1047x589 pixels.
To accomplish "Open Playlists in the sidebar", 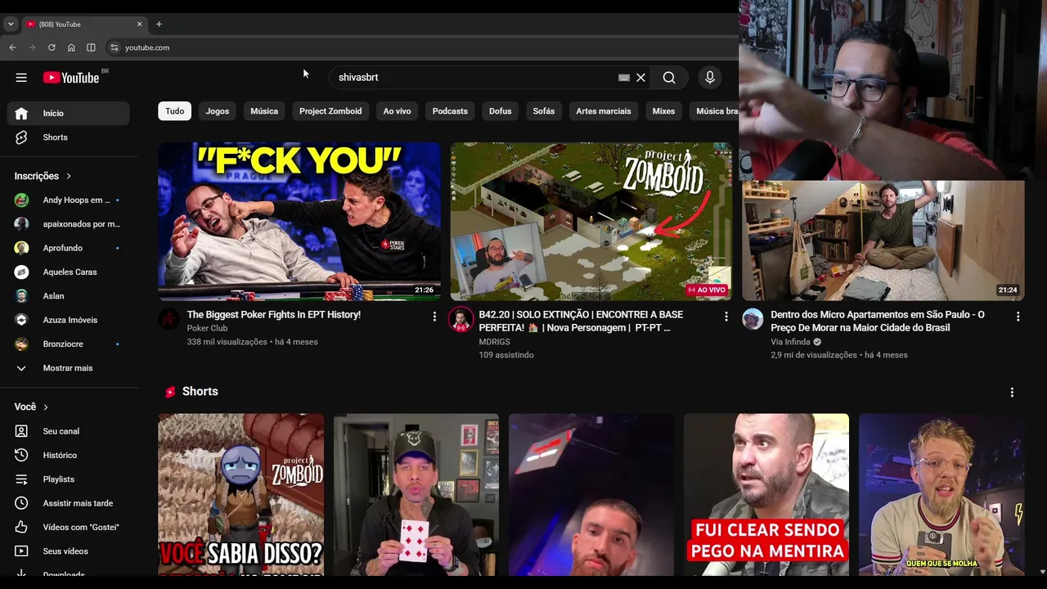I will pyautogui.click(x=69, y=479).
